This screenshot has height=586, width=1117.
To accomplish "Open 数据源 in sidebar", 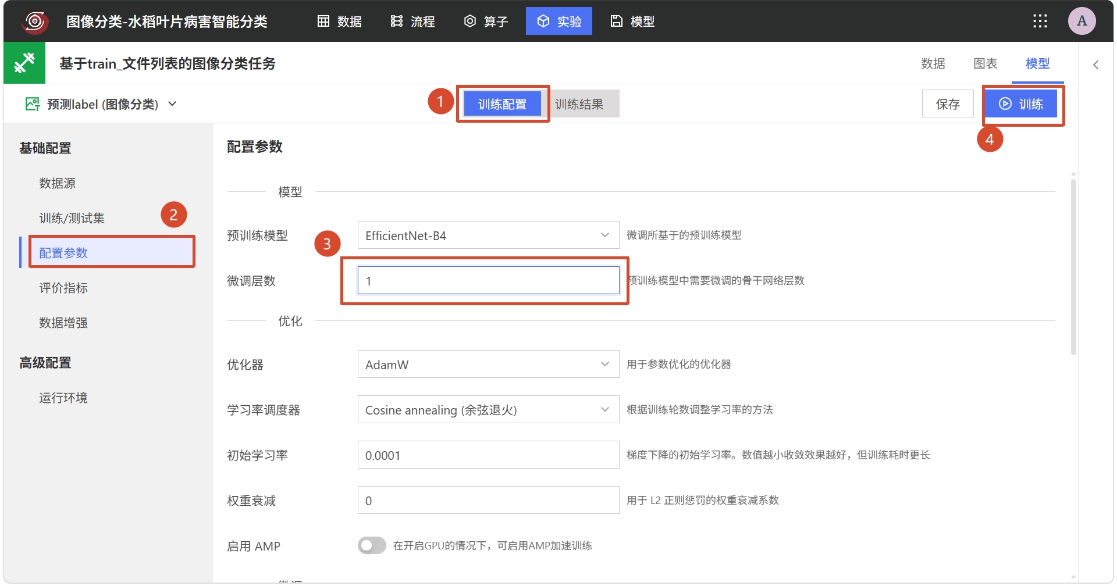I will 58,183.
